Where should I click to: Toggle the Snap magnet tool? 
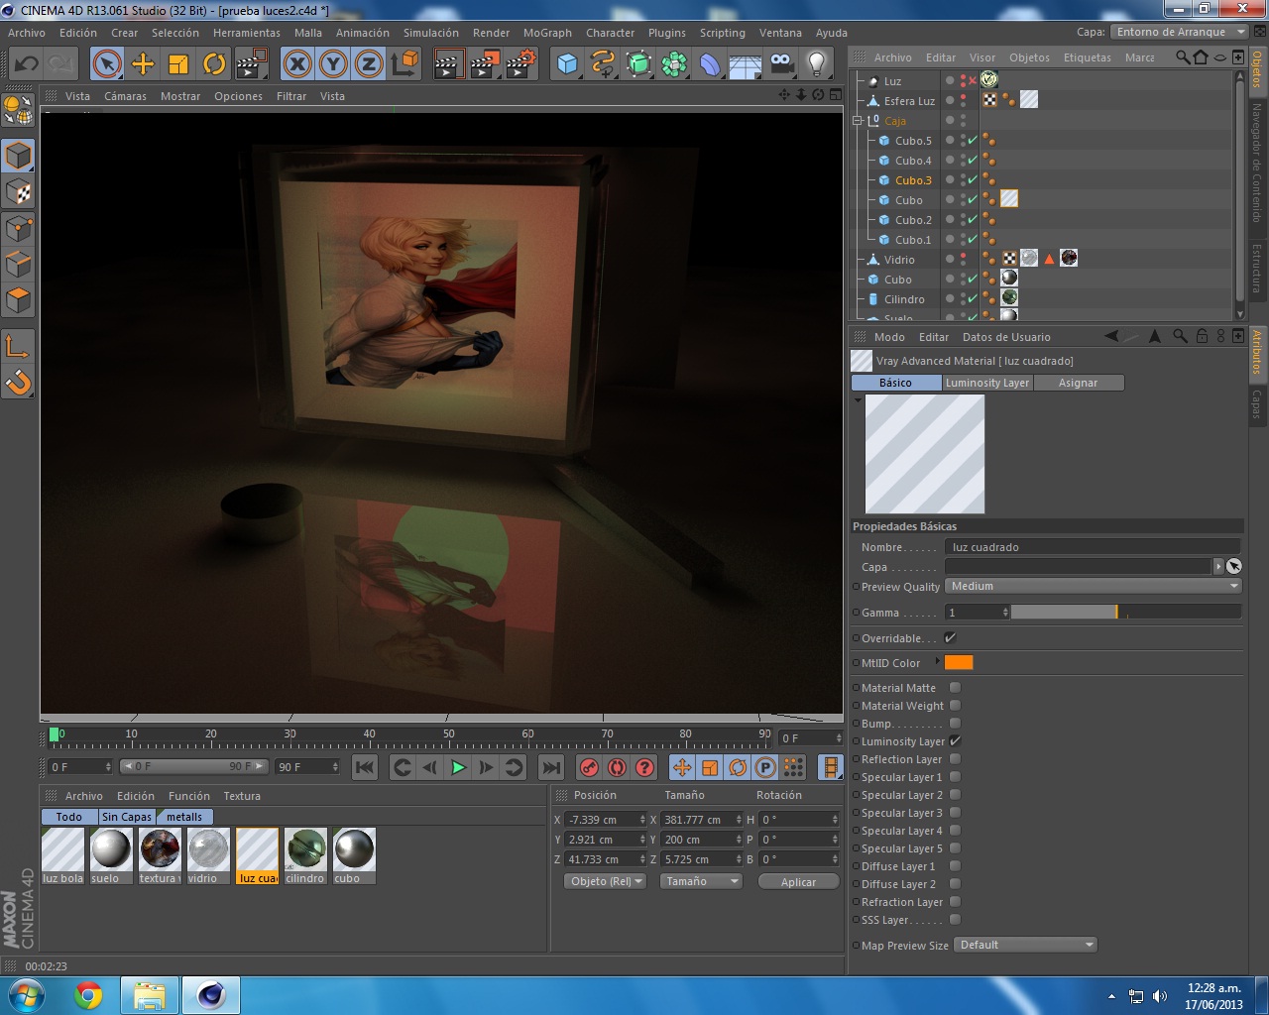[x=19, y=383]
